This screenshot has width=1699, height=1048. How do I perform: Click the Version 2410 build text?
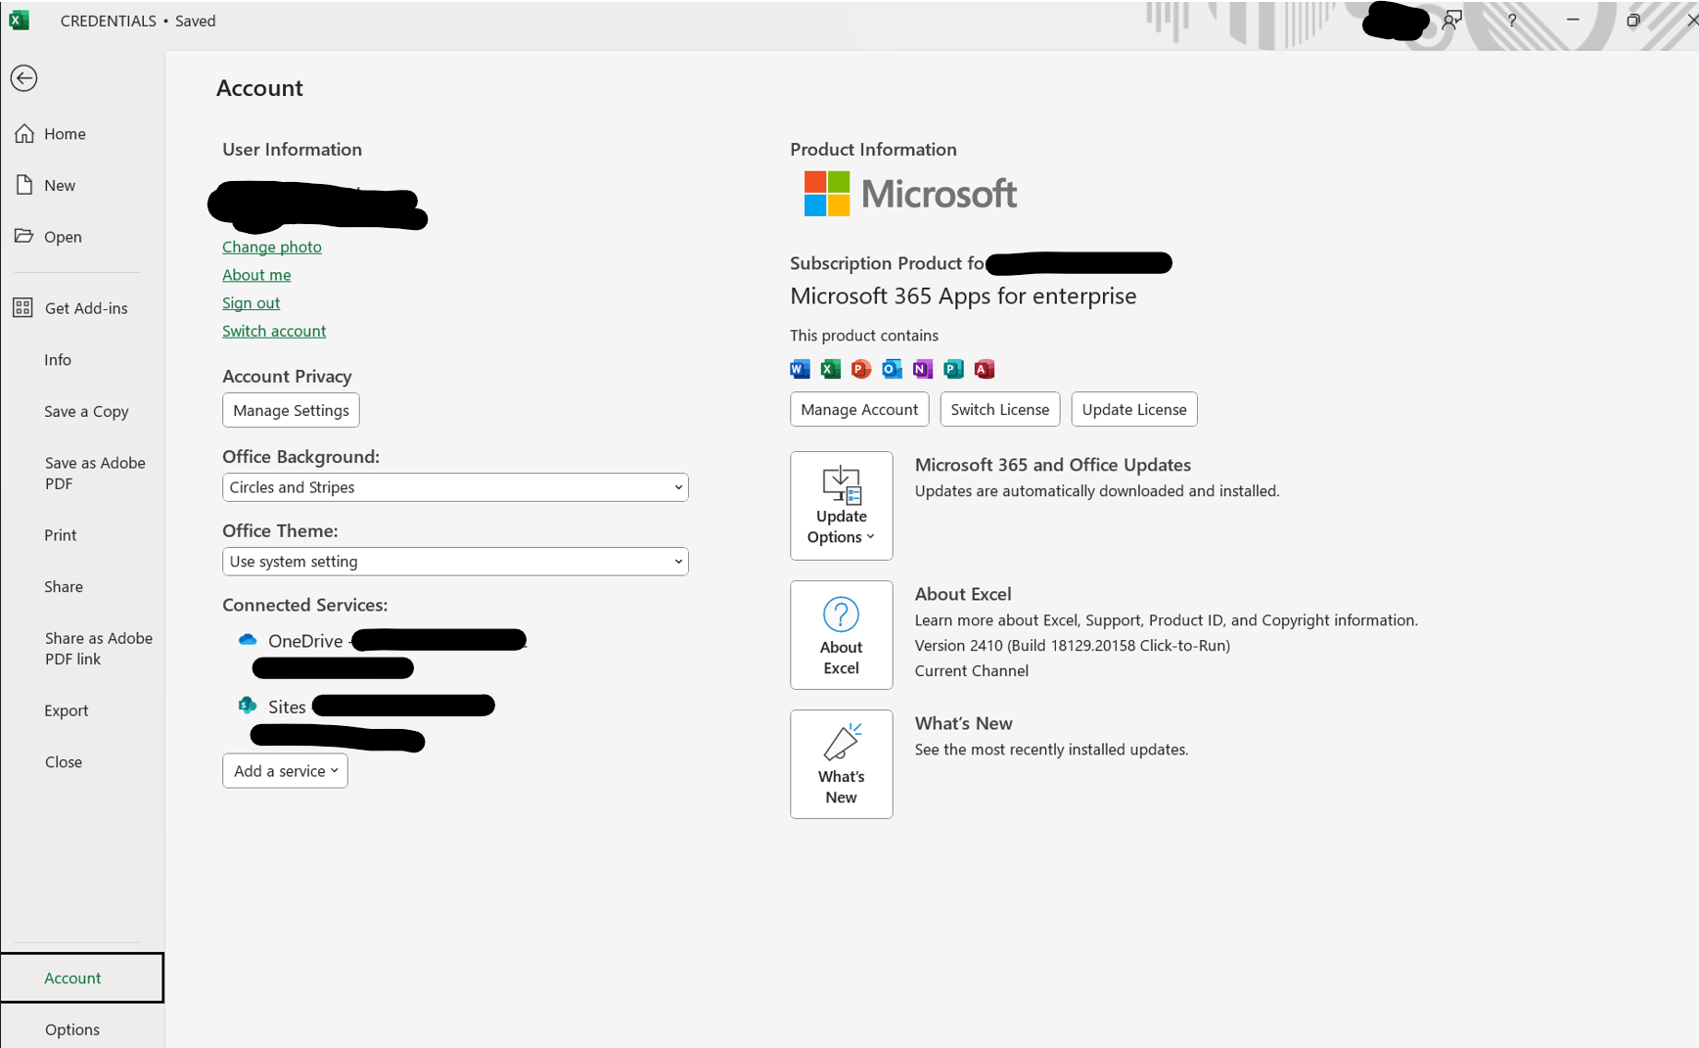[x=1073, y=646]
